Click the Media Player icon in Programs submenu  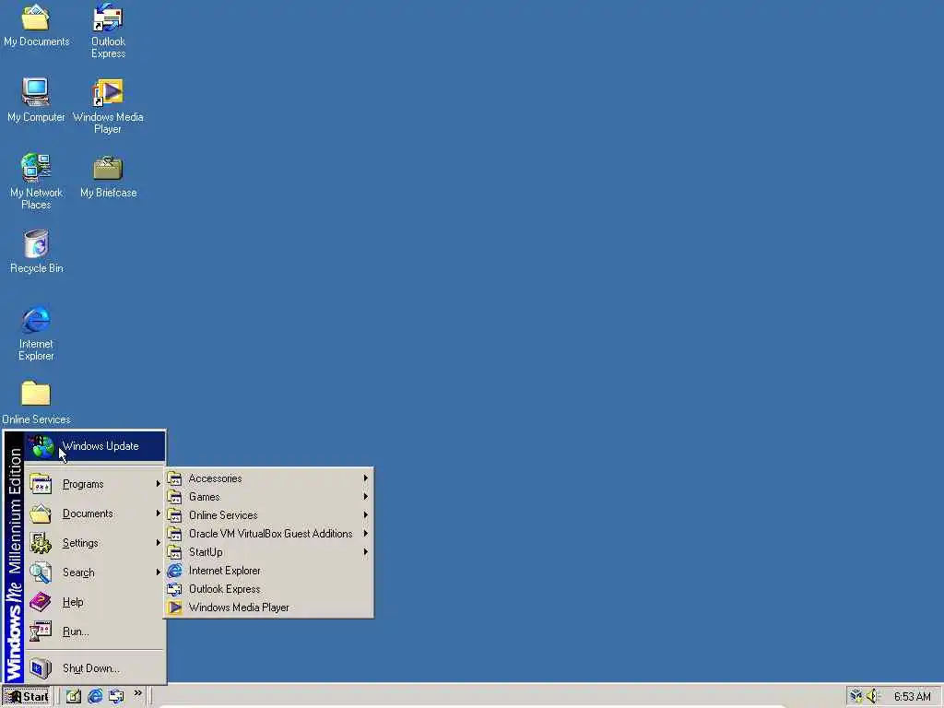pyautogui.click(x=174, y=608)
